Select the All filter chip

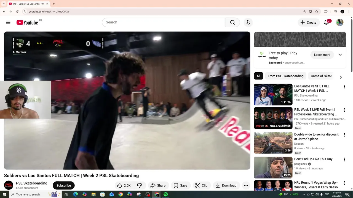(258, 76)
